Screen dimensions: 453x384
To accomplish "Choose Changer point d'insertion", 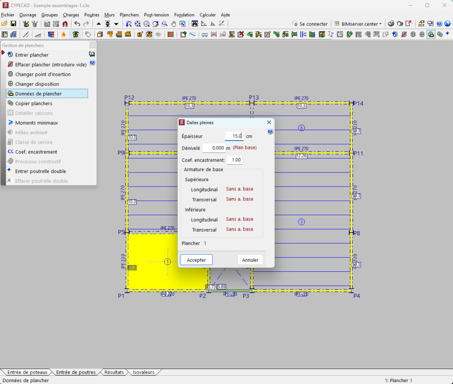I will [x=43, y=74].
